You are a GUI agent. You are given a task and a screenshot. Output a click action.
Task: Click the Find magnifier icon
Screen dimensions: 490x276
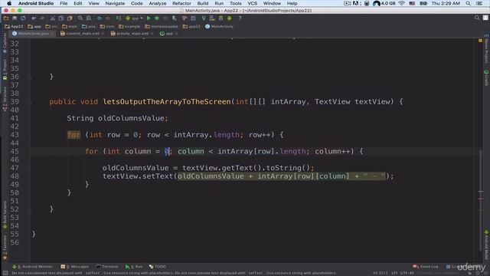(80, 18)
